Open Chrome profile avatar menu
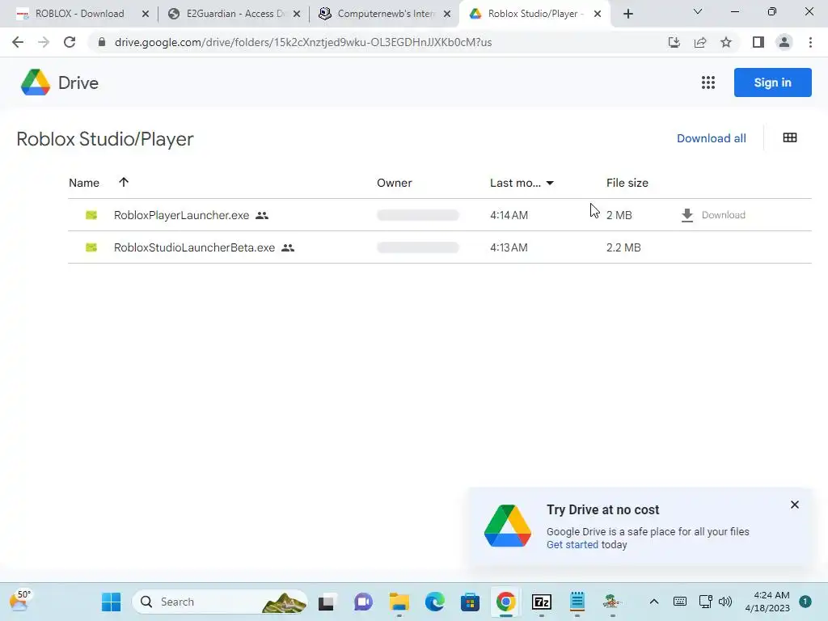This screenshot has height=621, width=828. (784, 42)
